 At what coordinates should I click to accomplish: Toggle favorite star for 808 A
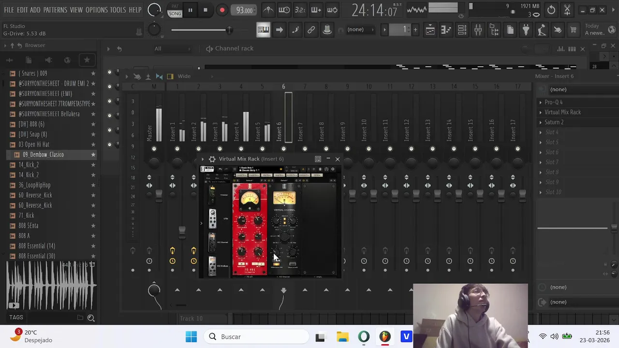tap(93, 236)
